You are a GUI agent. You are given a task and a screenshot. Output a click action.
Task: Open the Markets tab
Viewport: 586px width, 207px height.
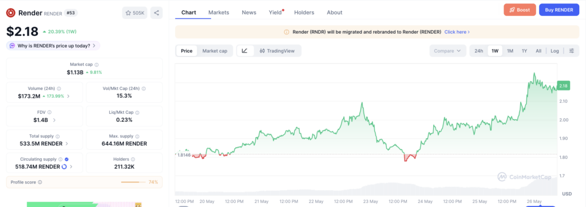pos(219,13)
